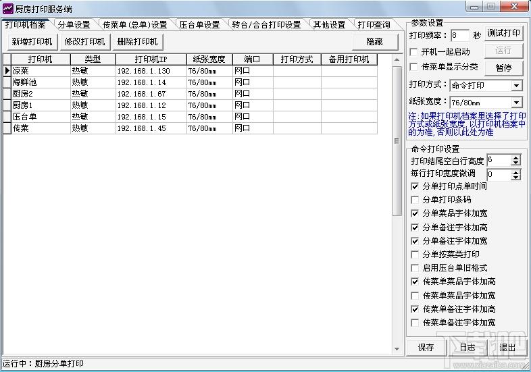Click 删除打印机 button
Image resolution: width=531 pixels, height=372 pixels.
tap(138, 42)
